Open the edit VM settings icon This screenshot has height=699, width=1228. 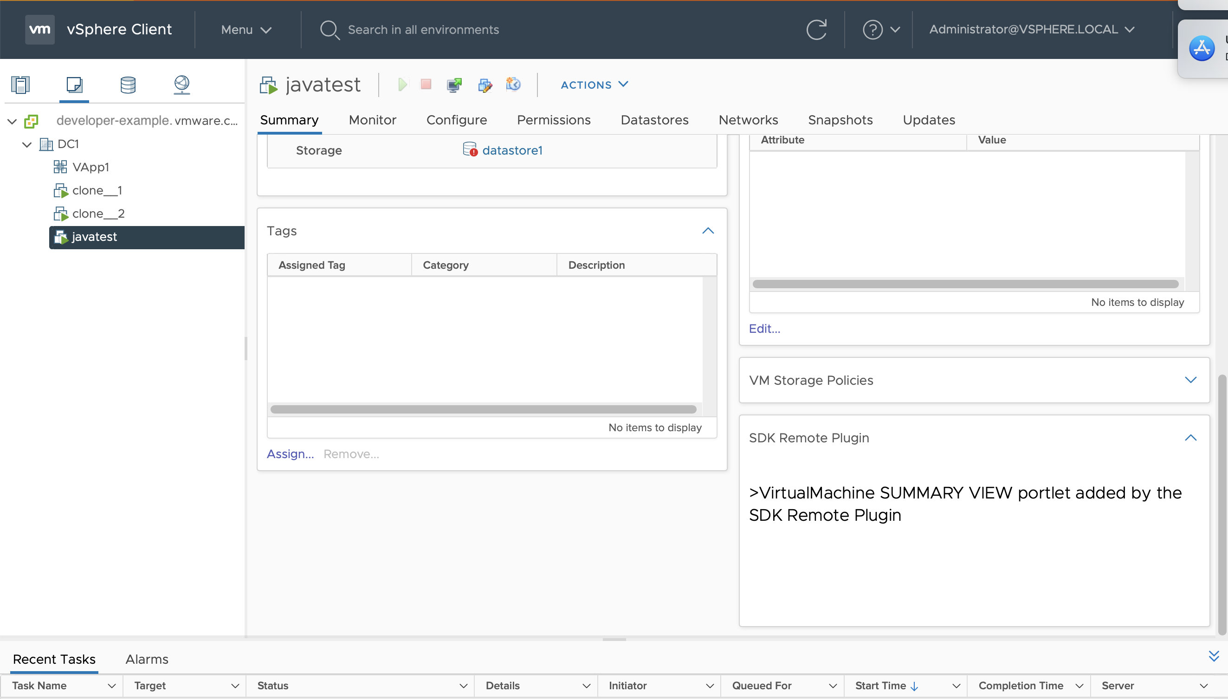[485, 85]
